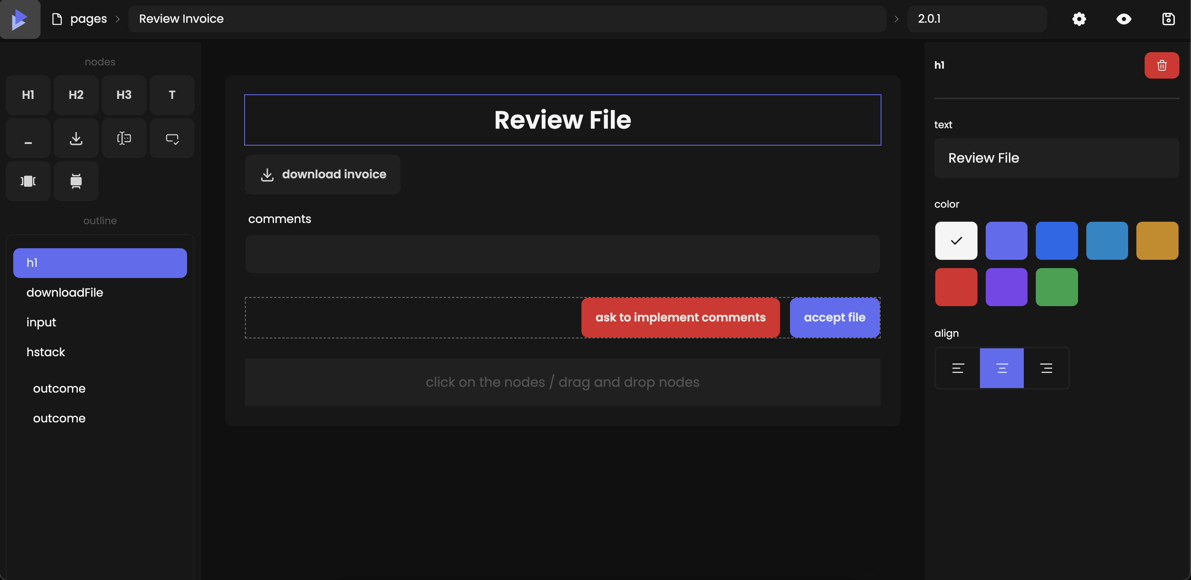Click the Review File text field

1056,158
